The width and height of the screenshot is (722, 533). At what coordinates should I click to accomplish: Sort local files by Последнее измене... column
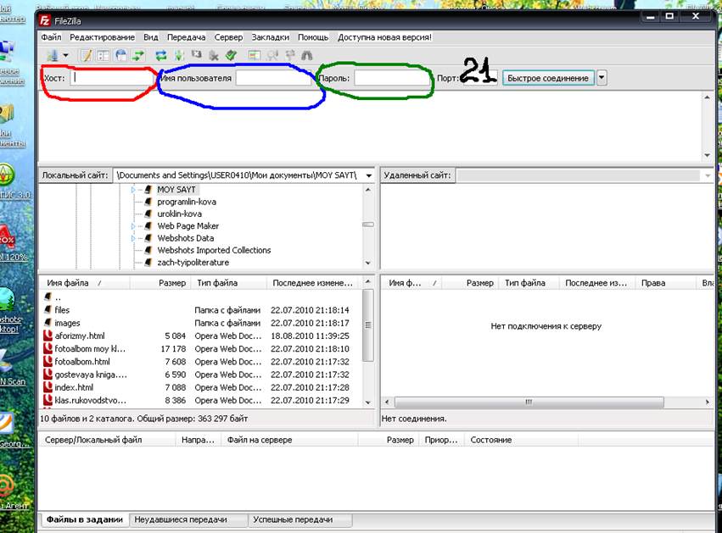coord(314,283)
